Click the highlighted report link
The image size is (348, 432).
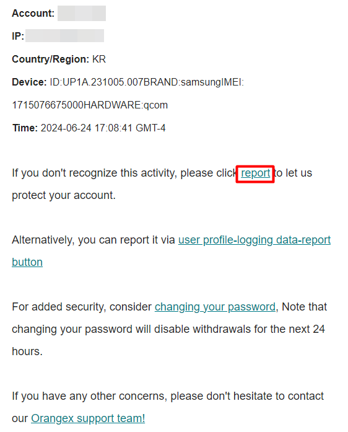[256, 174]
